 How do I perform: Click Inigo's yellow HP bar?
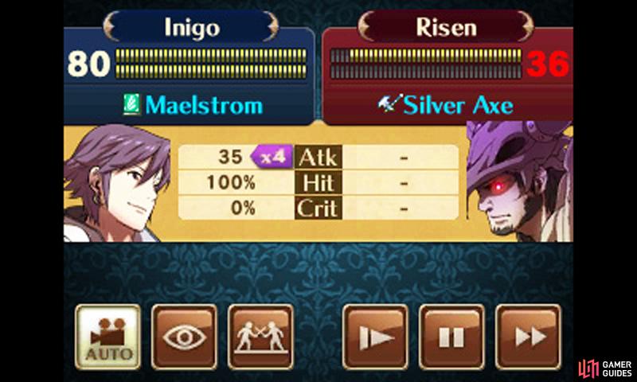point(211,64)
